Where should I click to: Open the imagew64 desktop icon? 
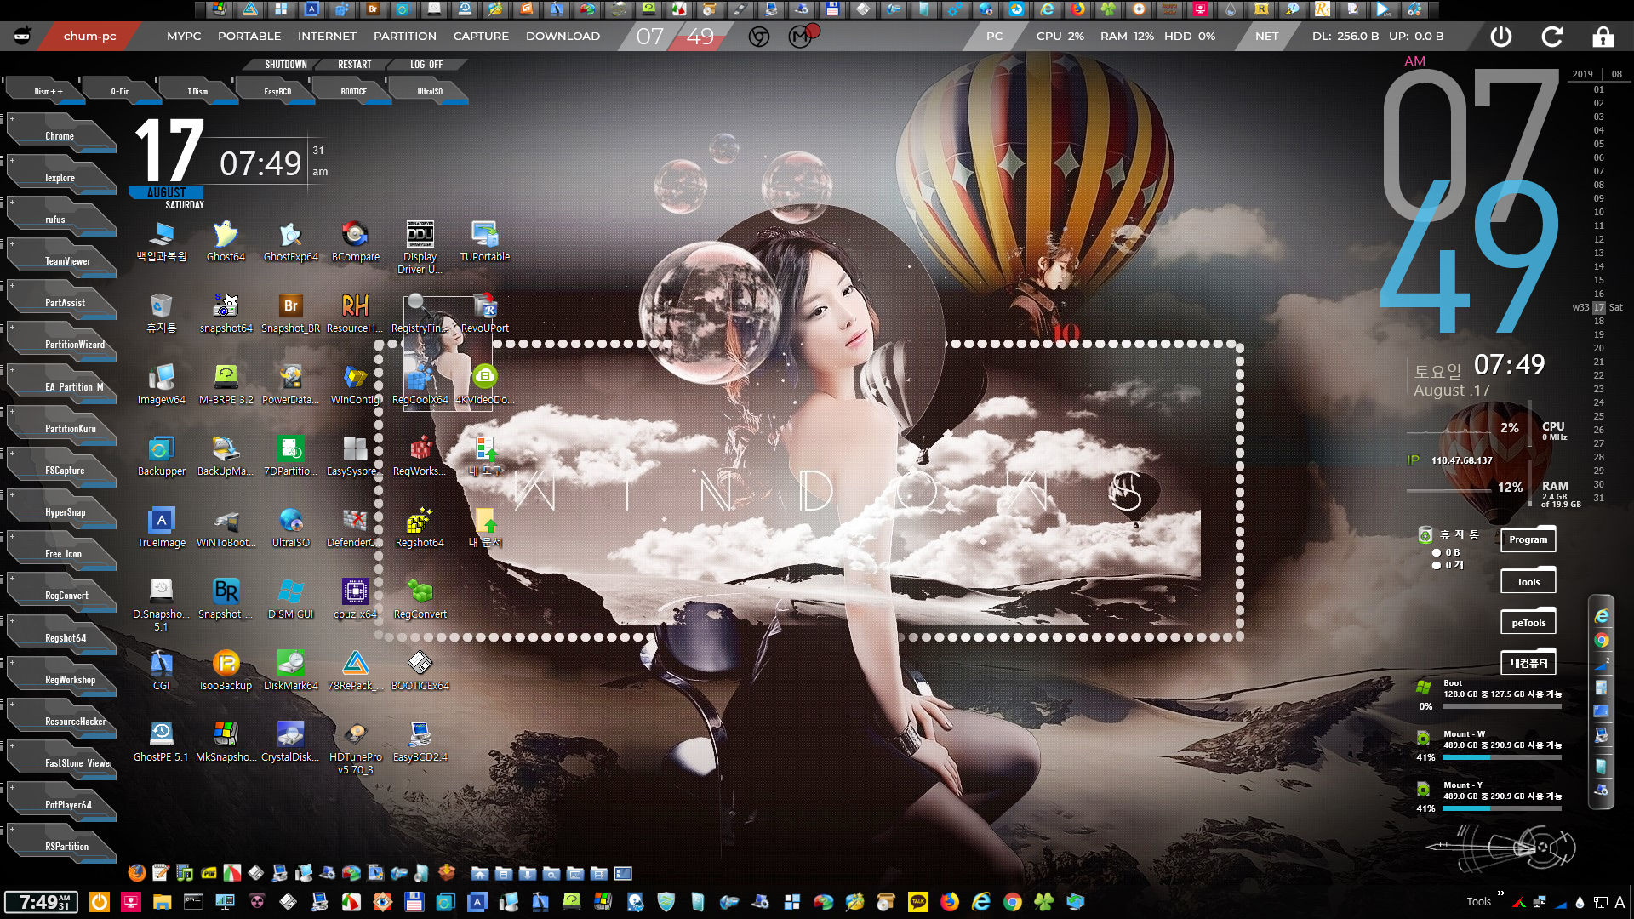(x=161, y=385)
